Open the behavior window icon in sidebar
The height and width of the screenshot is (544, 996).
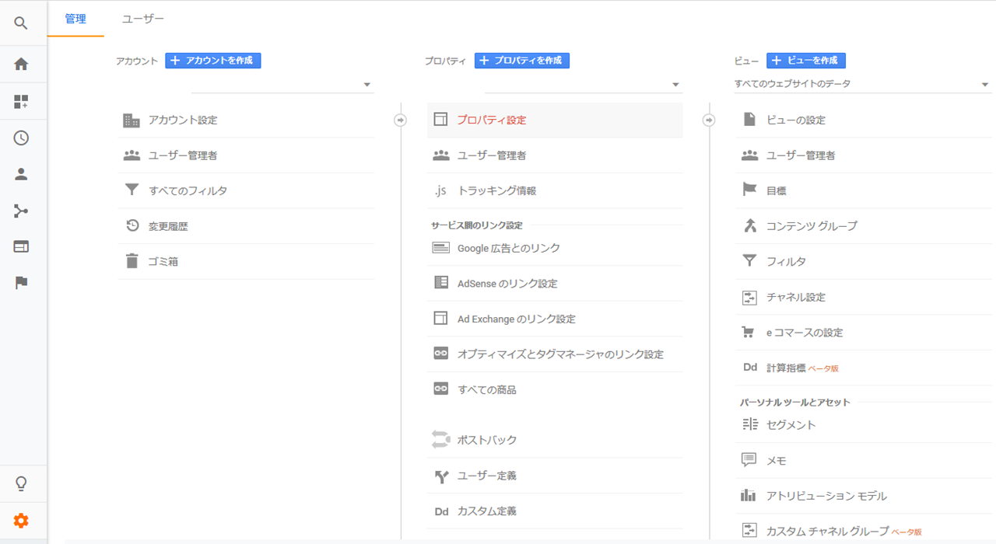point(21,247)
